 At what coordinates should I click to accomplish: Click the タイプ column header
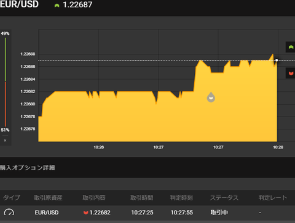point(12,198)
